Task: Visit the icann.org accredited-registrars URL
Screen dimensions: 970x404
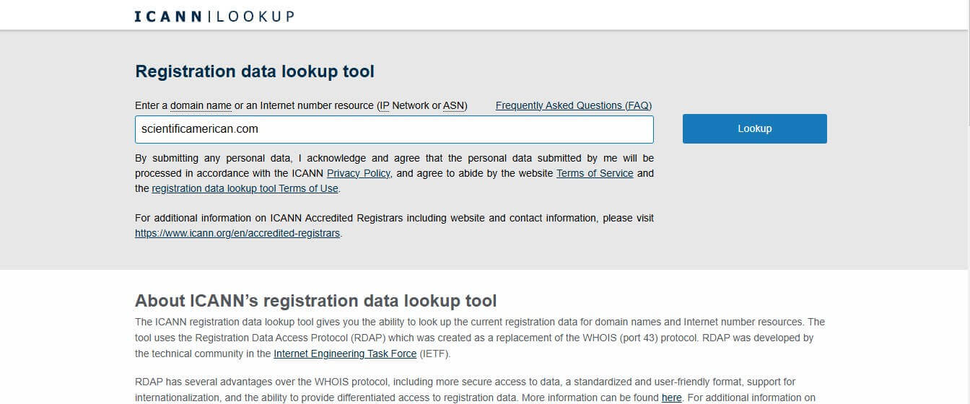Action: (x=237, y=233)
